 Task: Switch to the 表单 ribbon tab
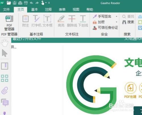click(62, 9)
